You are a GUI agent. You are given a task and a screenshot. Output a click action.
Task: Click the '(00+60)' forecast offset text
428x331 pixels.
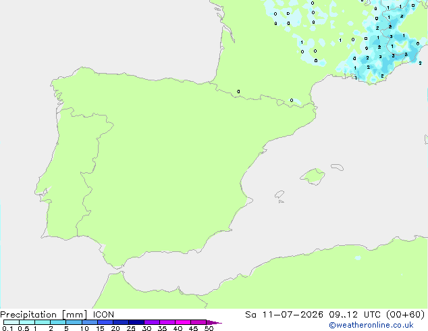pos(405,315)
